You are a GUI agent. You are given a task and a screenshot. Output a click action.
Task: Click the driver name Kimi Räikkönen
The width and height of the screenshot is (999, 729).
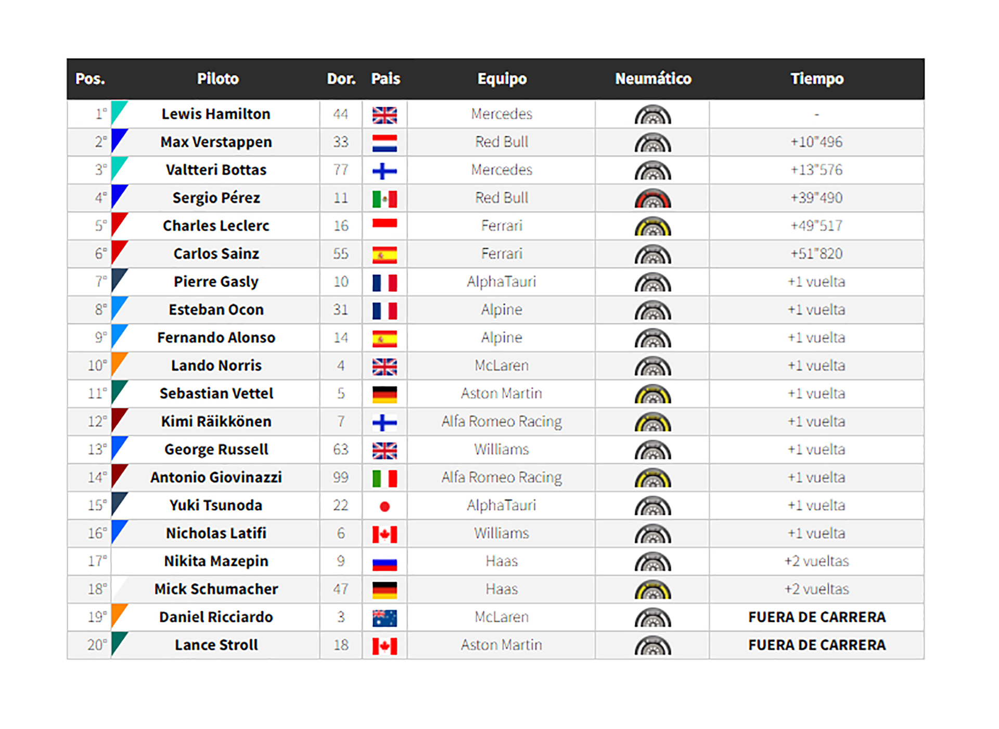click(216, 422)
